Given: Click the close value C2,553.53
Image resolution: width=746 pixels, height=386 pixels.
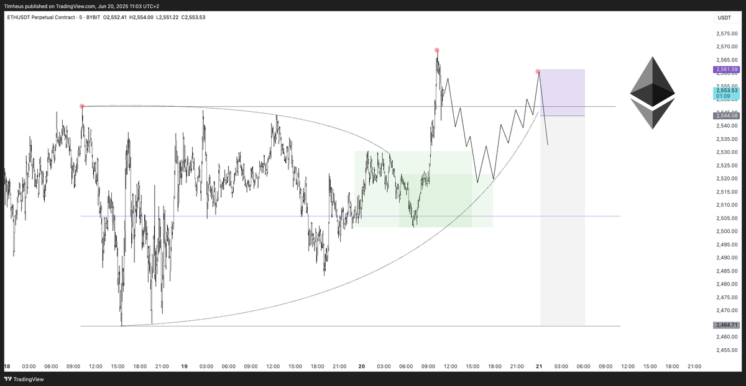Looking at the screenshot, I should pyautogui.click(x=194, y=17).
